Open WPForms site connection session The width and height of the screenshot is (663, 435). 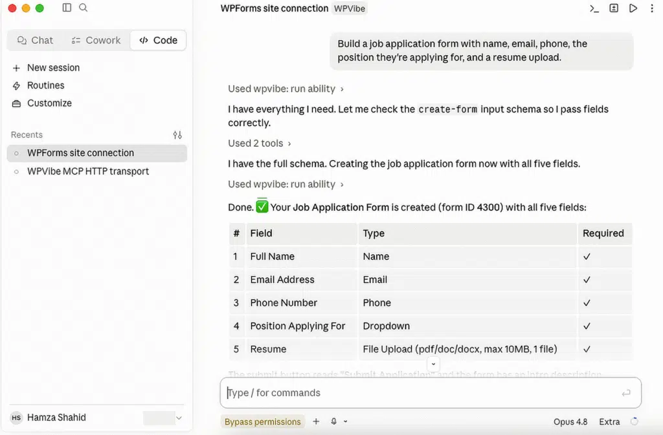97,153
